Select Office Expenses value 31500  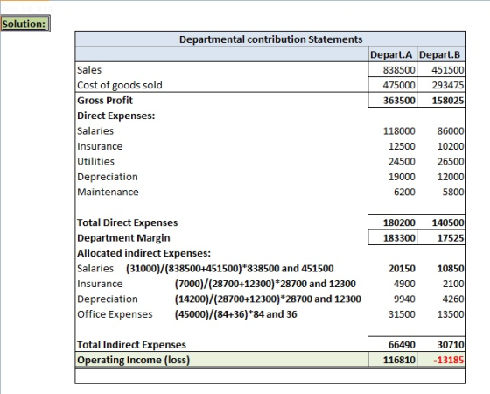[402, 314]
